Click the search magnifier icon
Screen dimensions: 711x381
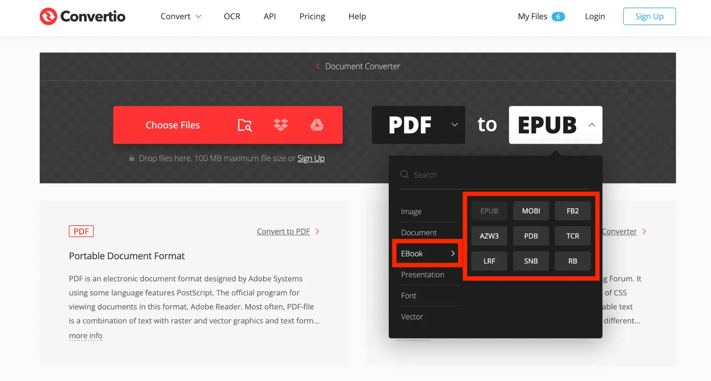pyautogui.click(x=404, y=174)
